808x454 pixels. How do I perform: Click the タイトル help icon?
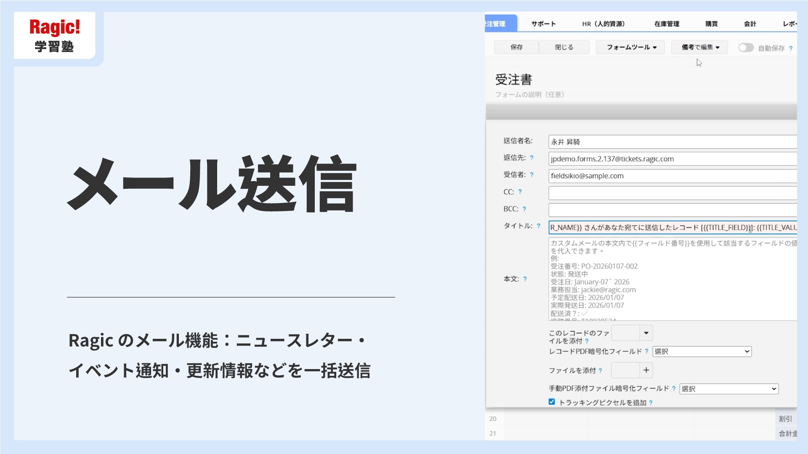click(x=538, y=227)
